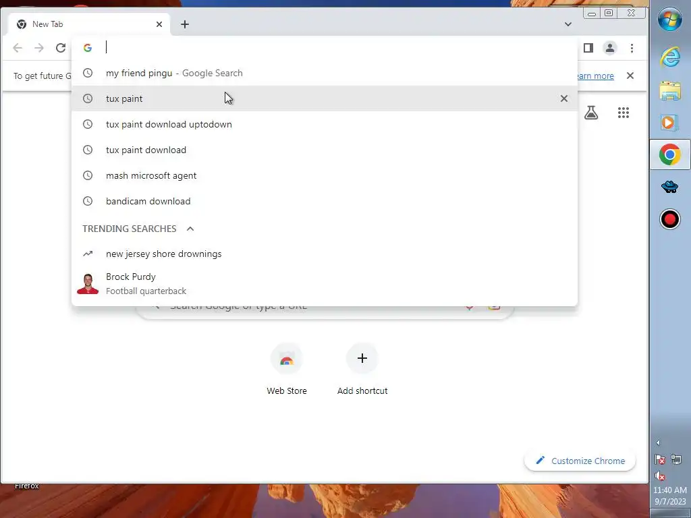Open the tab search dropdown chevron
The image size is (691, 518).
[568, 24]
